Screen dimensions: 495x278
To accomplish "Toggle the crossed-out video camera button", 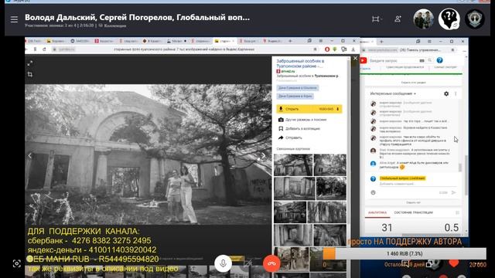I will 247,263.
